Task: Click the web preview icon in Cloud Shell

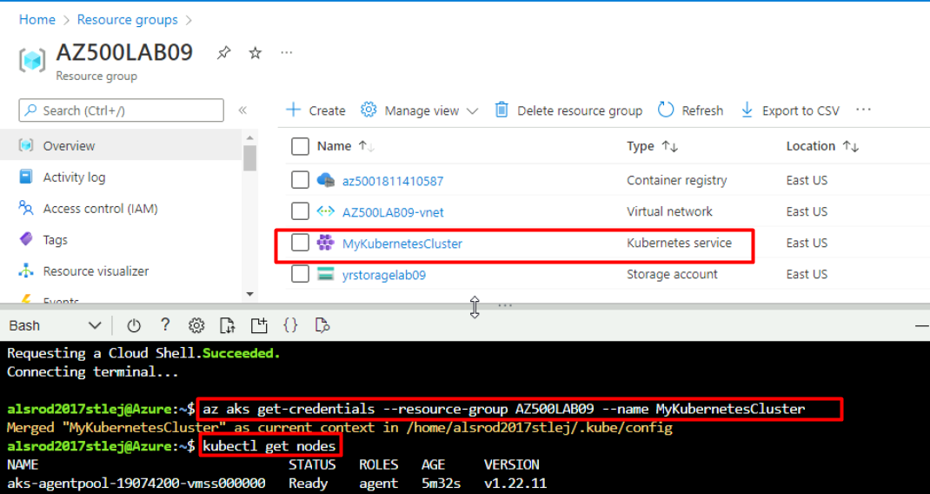Action: [322, 325]
